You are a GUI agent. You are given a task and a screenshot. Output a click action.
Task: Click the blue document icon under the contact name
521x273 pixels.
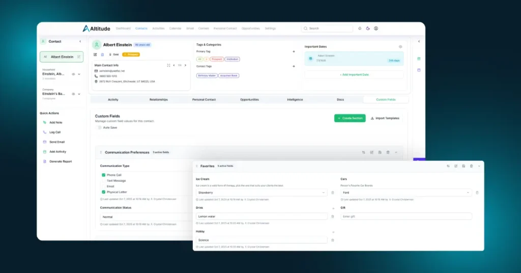coord(102,54)
